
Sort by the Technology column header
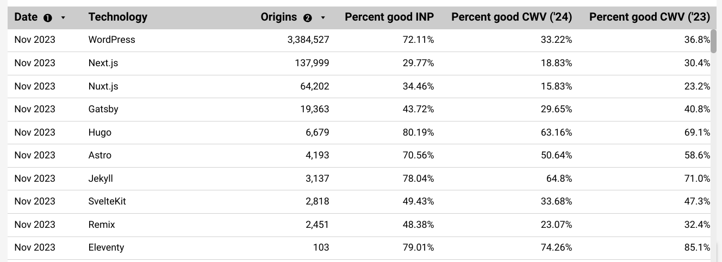pyautogui.click(x=117, y=17)
